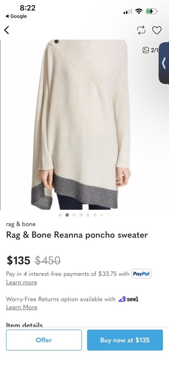Tap the Seel logo icon
Viewport: 169px width, 368px height.
[x=122, y=299]
